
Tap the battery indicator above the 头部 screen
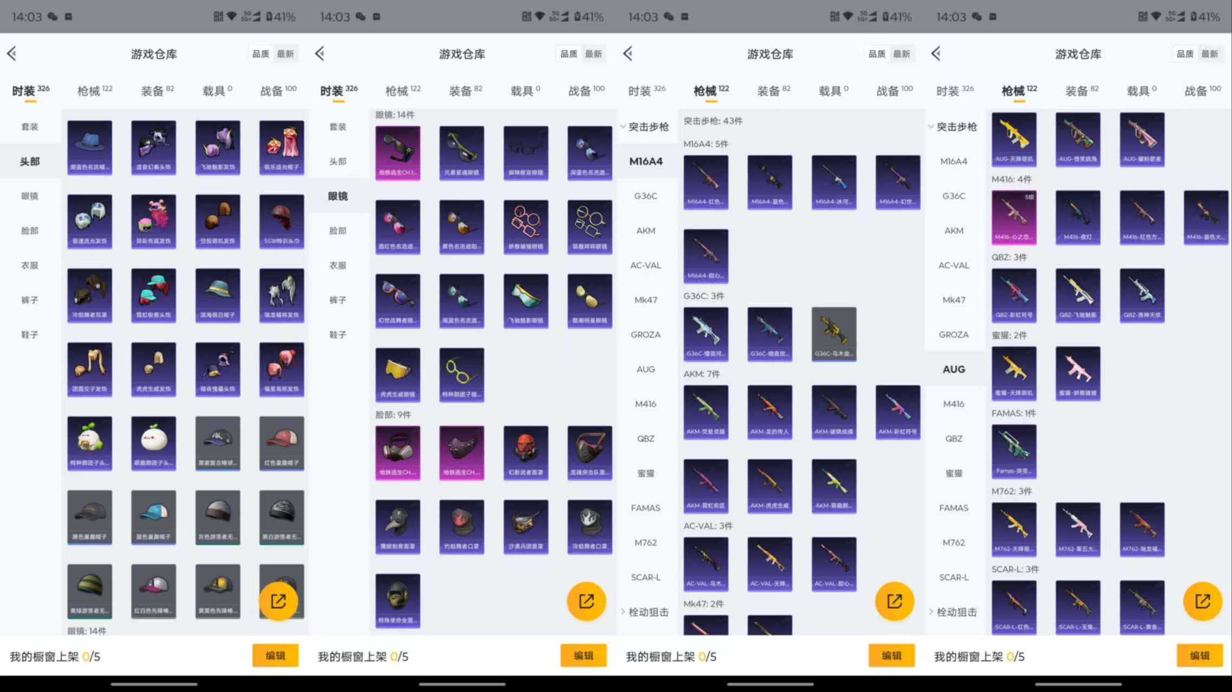point(281,17)
